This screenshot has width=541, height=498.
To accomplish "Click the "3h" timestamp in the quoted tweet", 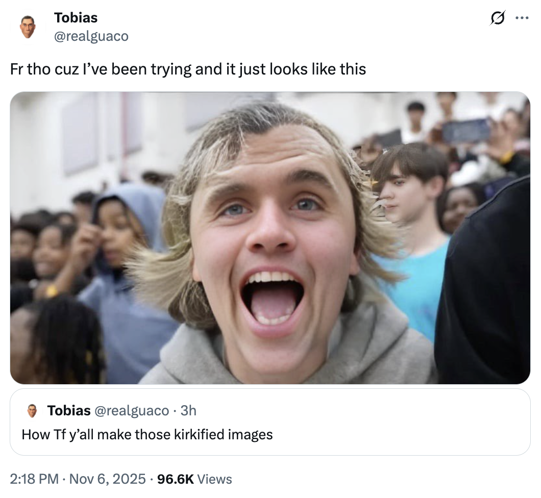I will point(188,410).
